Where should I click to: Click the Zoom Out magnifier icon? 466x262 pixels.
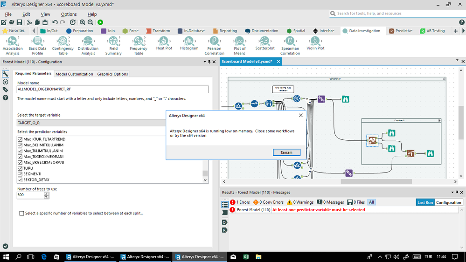pyautogui.click(x=90, y=22)
